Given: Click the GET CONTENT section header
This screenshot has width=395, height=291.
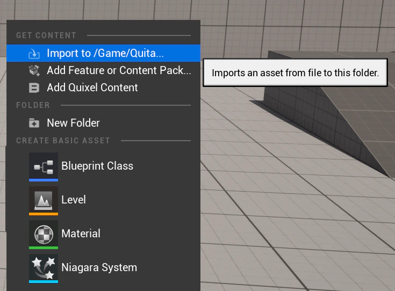Looking at the screenshot, I should pyautogui.click(x=46, y=35).
